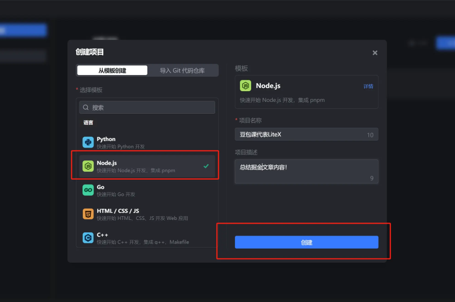Click the Node.js icon in the template preview card
This screenshot has width=455, height=302.
(x=245, y=86)
